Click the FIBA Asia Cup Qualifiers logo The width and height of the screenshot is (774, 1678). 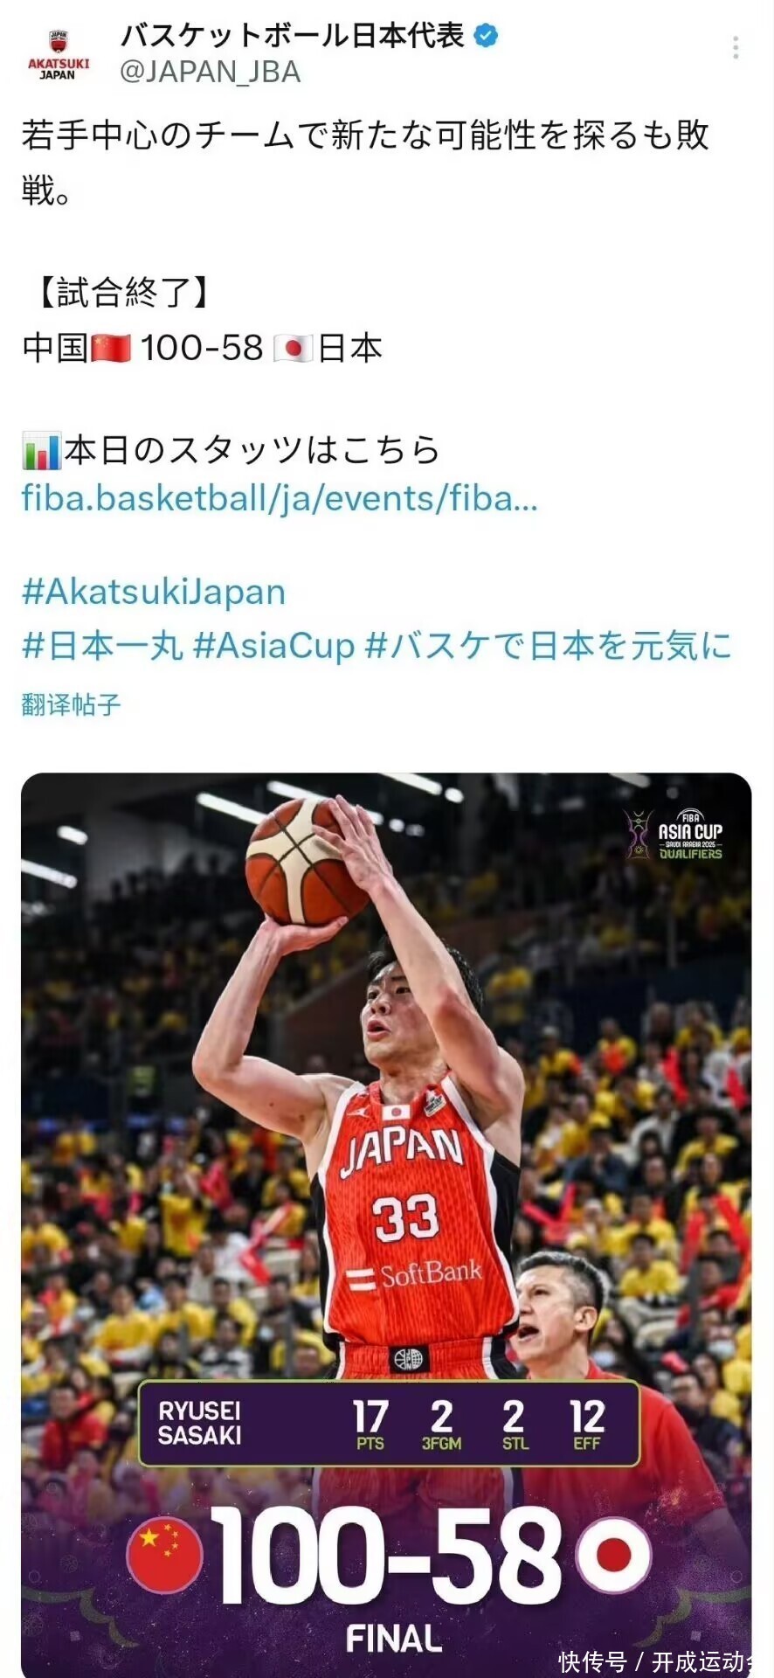click(674, 834)
